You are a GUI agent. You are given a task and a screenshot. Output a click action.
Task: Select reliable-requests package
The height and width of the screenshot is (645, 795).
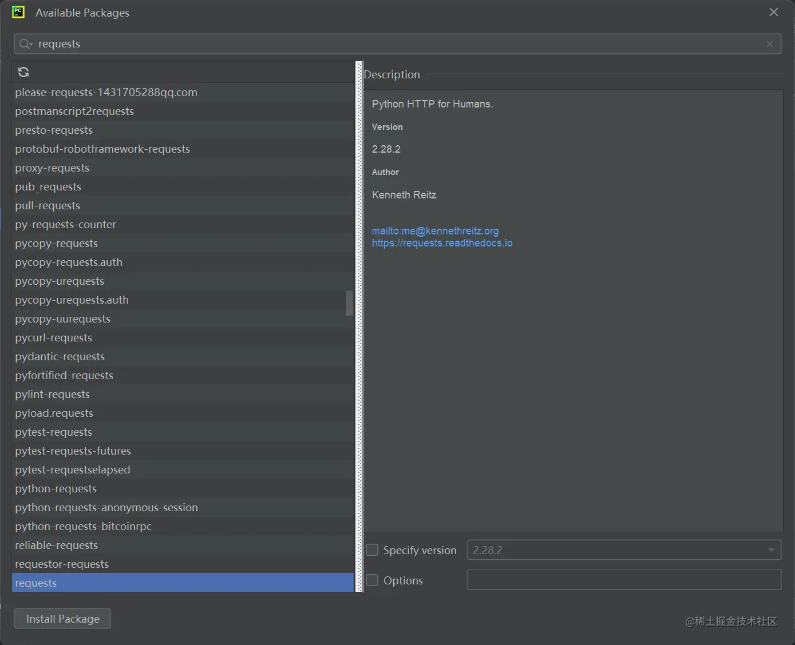(x=183, y=545)
